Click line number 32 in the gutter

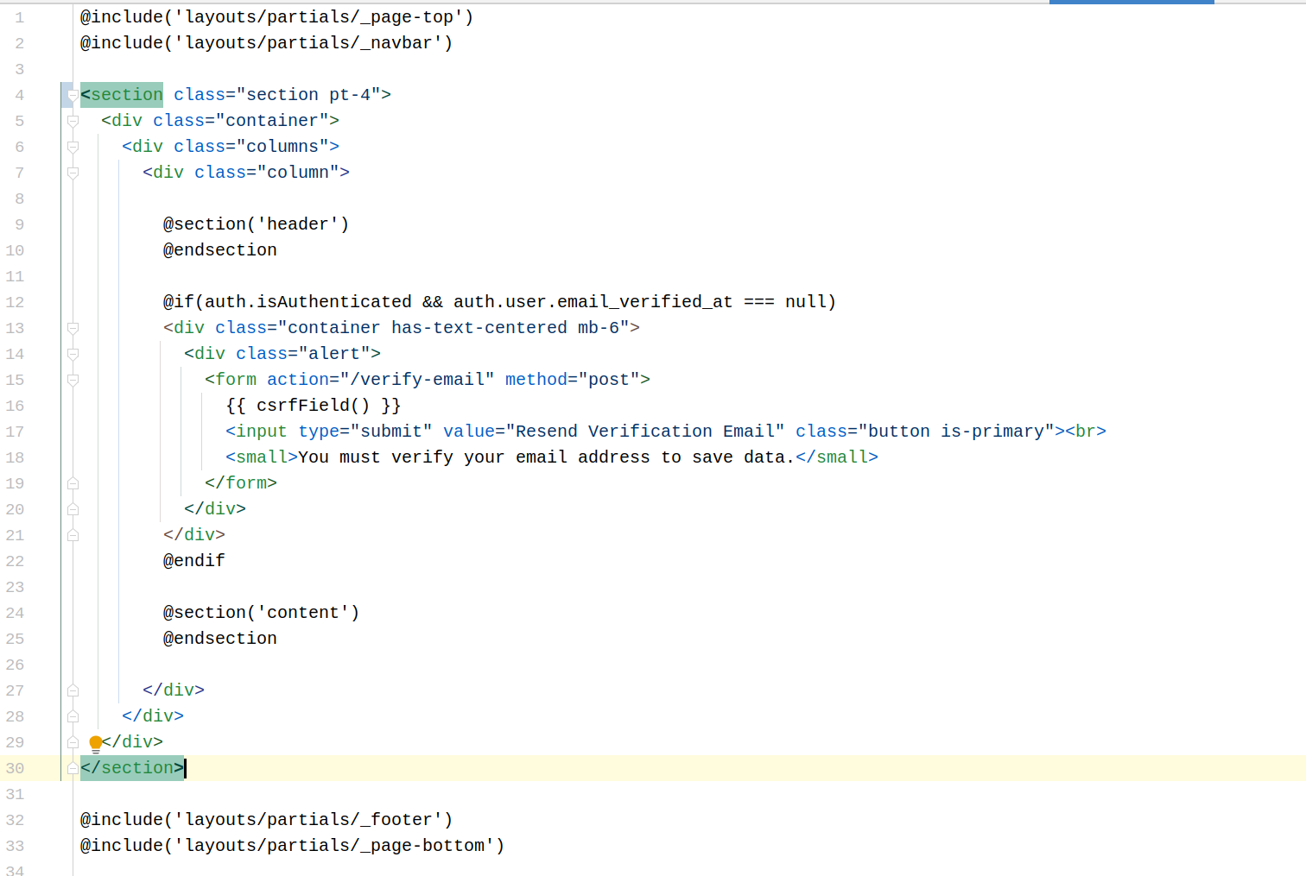(x=16, y=820)
